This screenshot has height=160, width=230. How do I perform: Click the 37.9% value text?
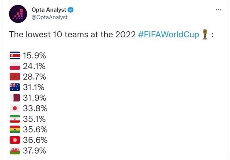[x=34, y=151]
